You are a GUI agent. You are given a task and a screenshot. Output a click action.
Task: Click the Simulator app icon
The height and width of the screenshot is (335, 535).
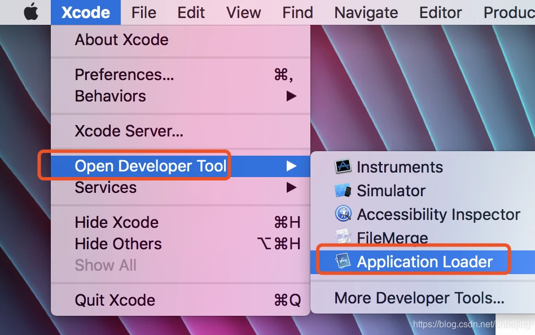[x=343, y=191]
